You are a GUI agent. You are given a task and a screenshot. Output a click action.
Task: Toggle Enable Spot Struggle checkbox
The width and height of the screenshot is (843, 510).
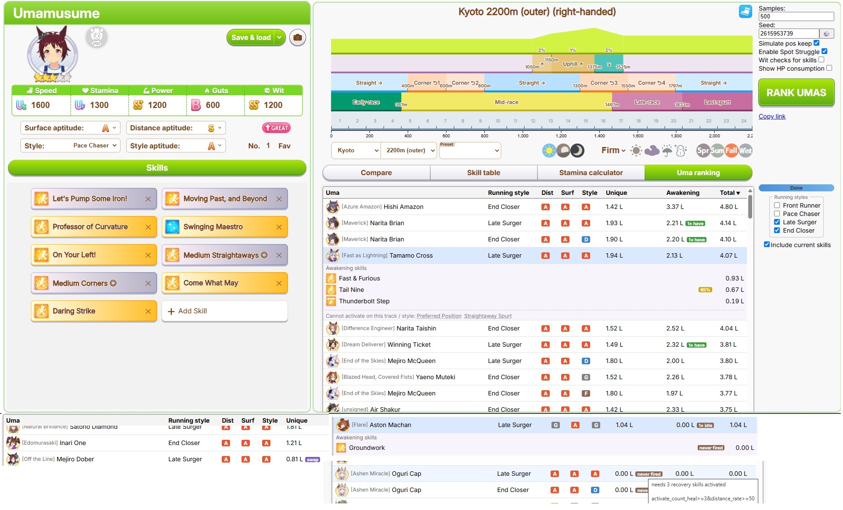[825, 51]
